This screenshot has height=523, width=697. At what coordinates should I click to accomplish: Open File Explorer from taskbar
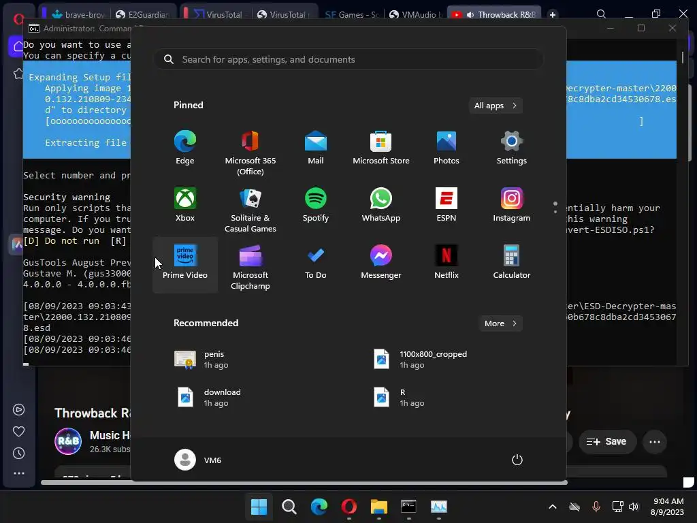pyautogui.click(x=378, y=507)
